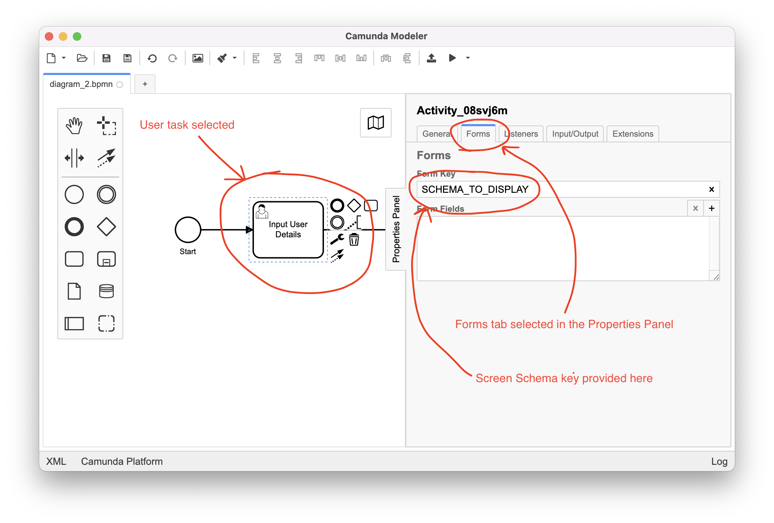Align selected elements to the right
Screen dimensions: 774x523
pyautogui.click(x=298, y=58)
